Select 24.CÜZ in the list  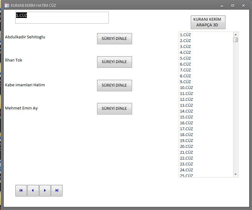click(186, 170)
